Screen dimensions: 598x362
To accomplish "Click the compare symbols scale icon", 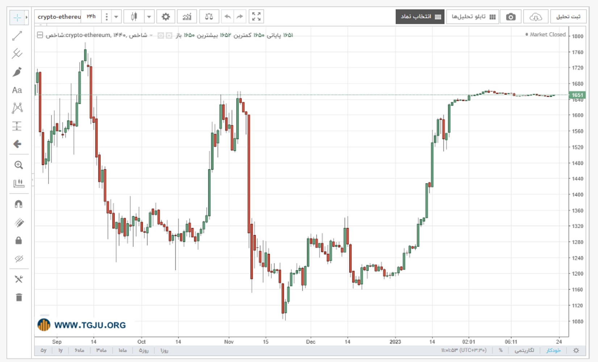I will click(x=209, y=17).
